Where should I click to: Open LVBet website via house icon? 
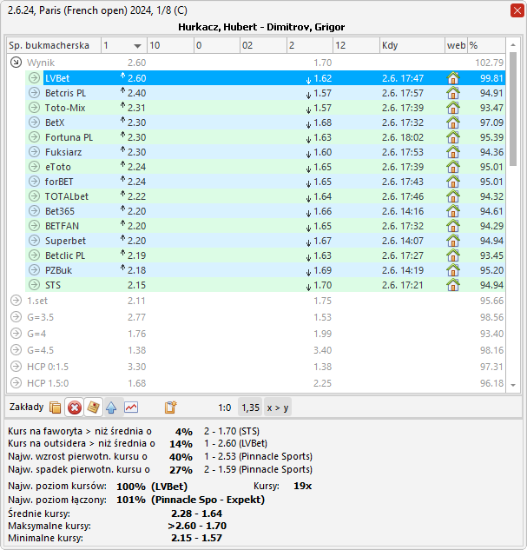click(x=452, y=78)
